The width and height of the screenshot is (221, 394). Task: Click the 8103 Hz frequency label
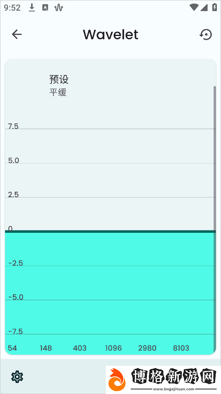[181, 348]
